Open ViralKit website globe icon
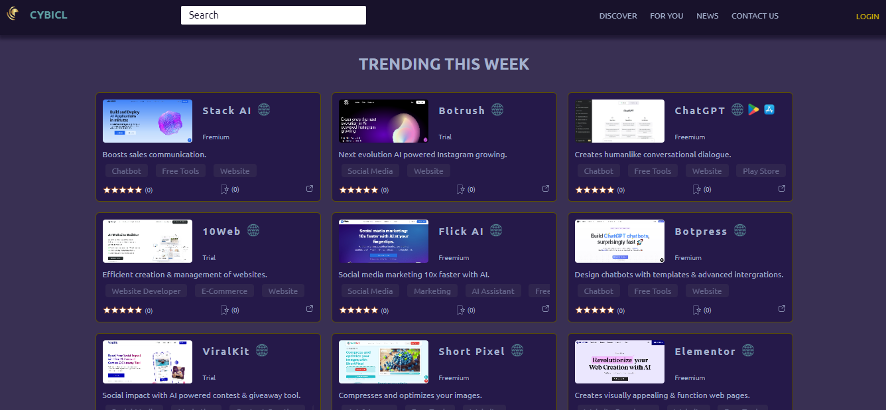This screenshot has width=886, height=410. 262,350
